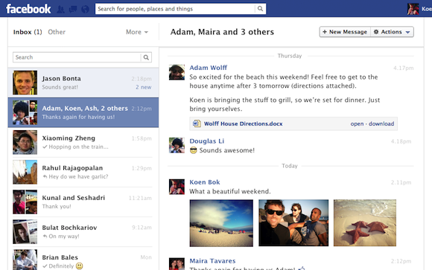Open the starfish photo
432x270 pixels.
(365, 223)
